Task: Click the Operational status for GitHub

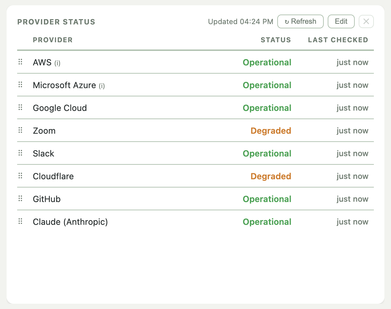Action: click(267, 199)
